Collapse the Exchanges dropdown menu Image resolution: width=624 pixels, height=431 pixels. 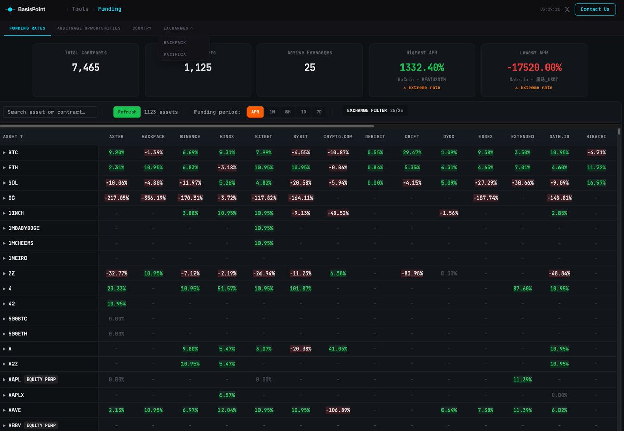pyautogui.click(x=178, y=28)
